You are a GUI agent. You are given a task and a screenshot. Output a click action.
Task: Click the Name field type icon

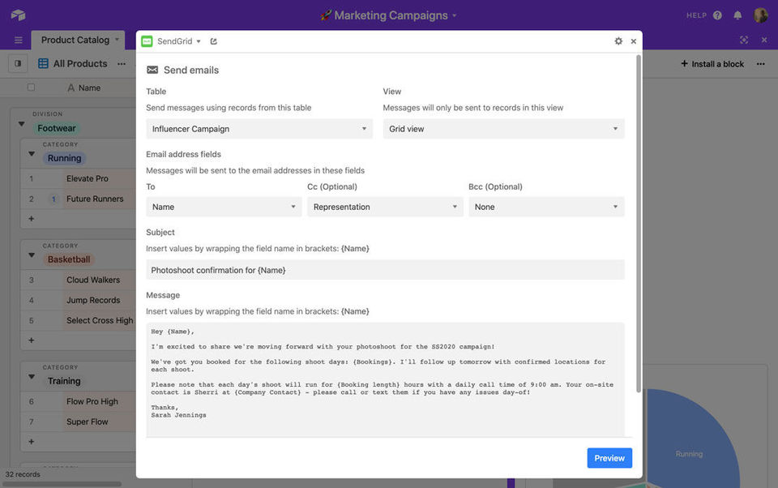click(x=71, y=88)
